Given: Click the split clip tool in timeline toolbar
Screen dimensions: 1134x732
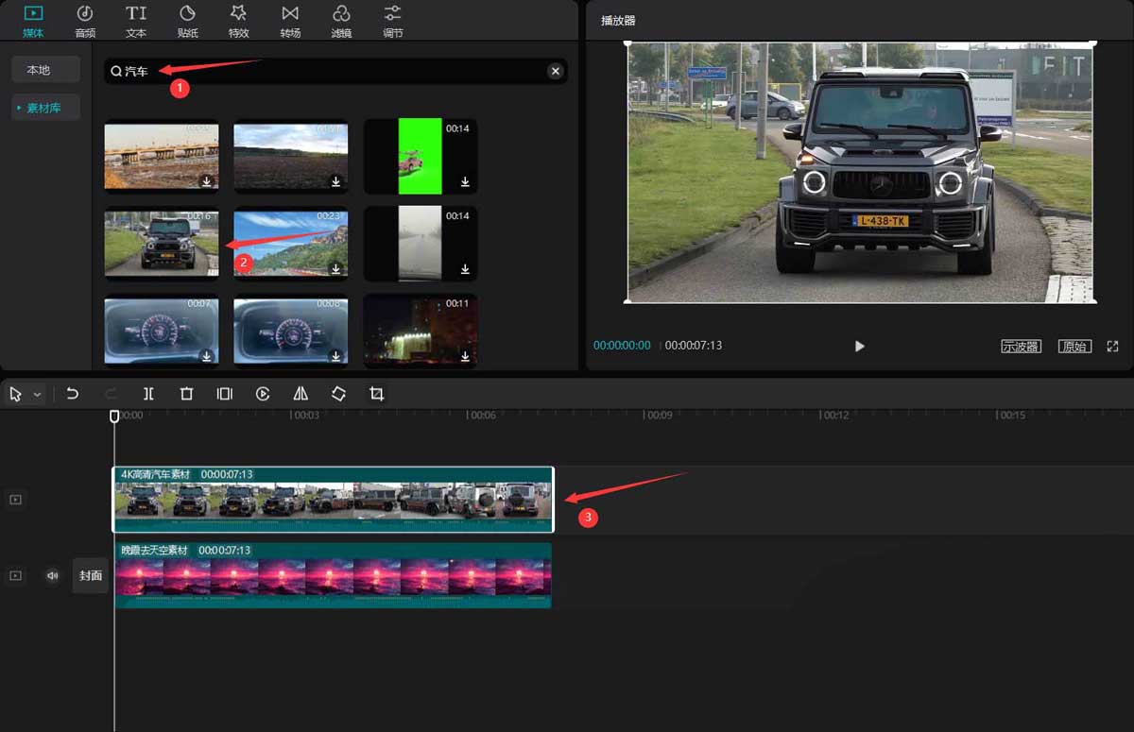Looking at the screenshot, I should 148,394.
